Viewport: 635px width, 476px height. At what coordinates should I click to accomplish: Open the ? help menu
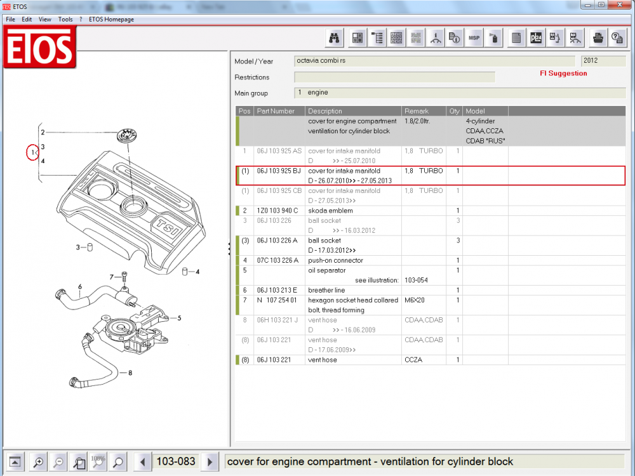tap(81, 19)
